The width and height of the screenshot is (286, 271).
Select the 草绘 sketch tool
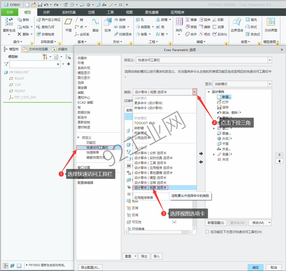click(x=95, y=24)
